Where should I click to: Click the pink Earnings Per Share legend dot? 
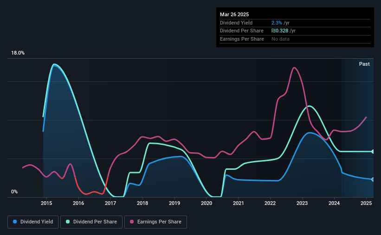point(132,222)
